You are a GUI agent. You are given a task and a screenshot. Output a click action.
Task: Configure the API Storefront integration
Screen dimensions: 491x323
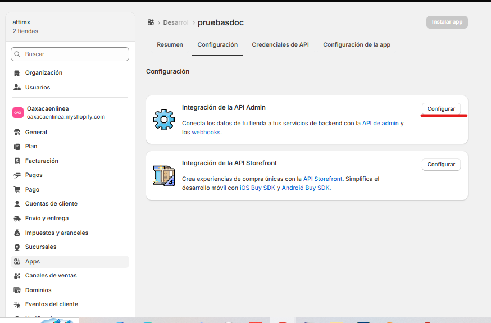click(x=441, y=165)
